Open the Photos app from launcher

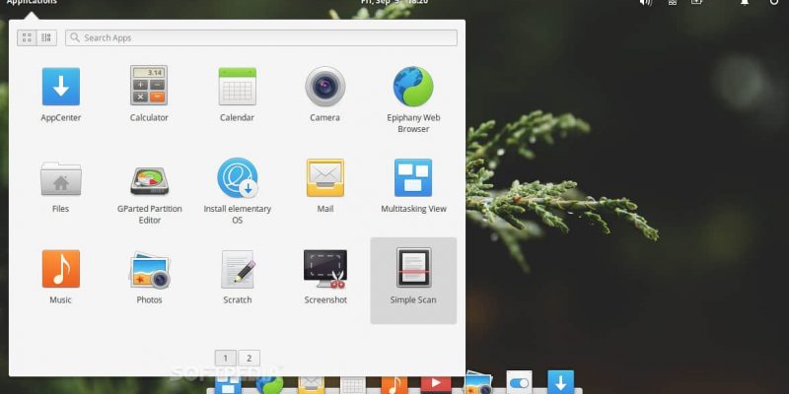150,270
